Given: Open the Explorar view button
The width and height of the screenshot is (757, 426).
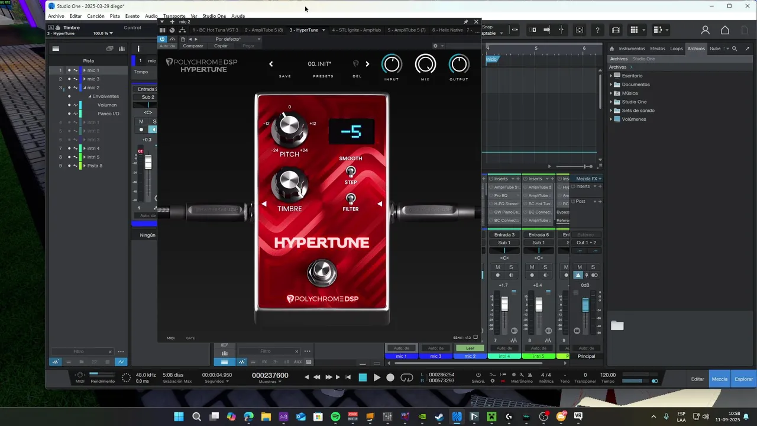Looking at the screenshot, I should pos(743,379).
